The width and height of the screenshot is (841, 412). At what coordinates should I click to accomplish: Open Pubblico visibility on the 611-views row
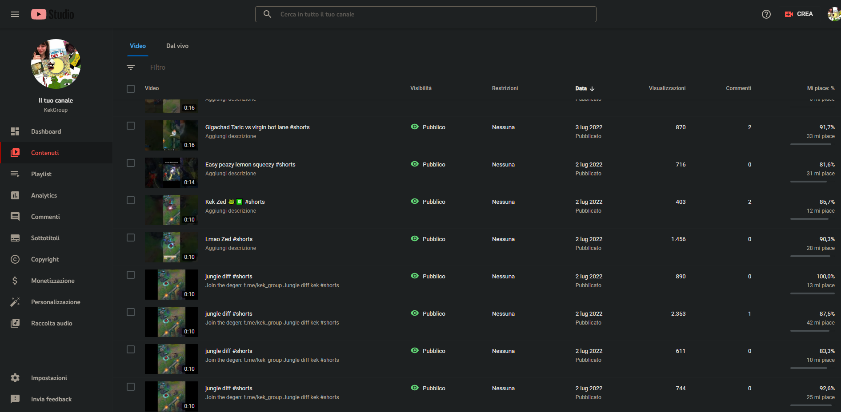click(428, 351)
